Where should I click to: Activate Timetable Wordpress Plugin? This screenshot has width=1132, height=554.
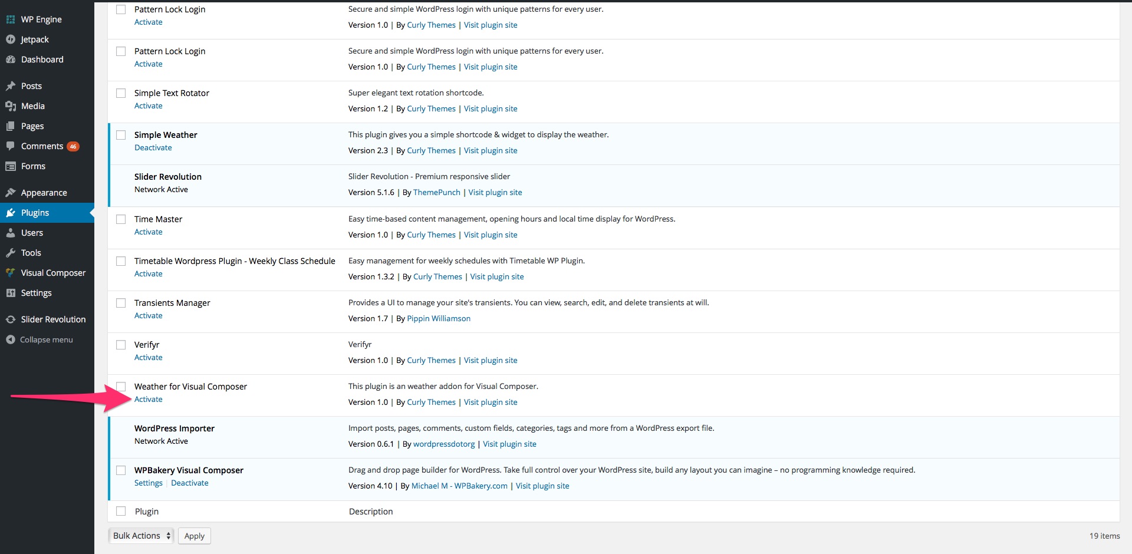click(x=149, y=273)
